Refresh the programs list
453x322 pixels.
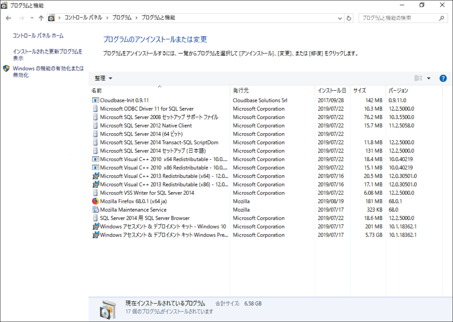coord(349,18)
